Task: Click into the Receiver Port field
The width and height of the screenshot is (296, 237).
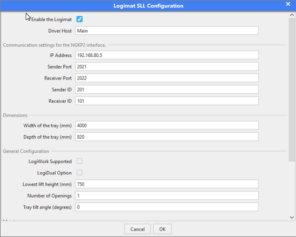Action: pos(167,78)
